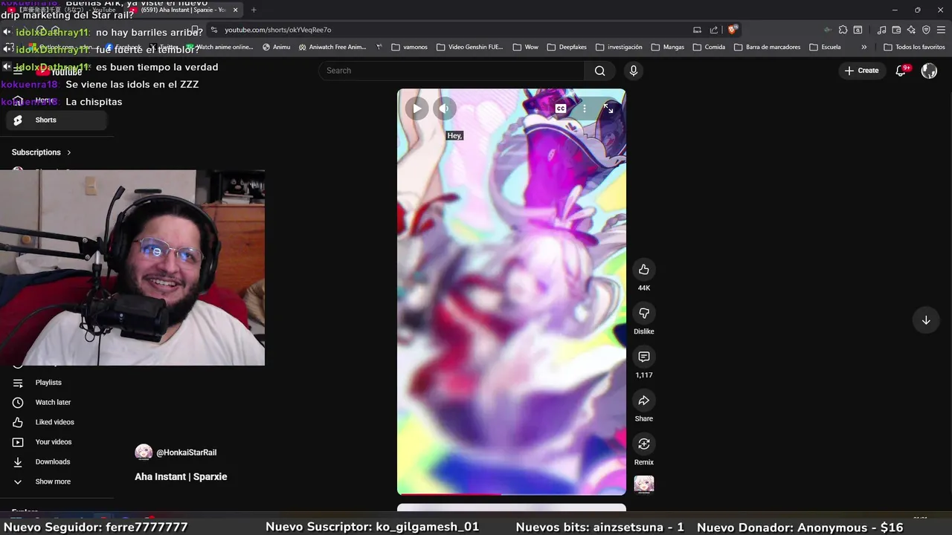Image resolution: width=952 pixels, height=535 pixels.
Task: Open the Wow bookmarks folder
Action: click(525, 47)
